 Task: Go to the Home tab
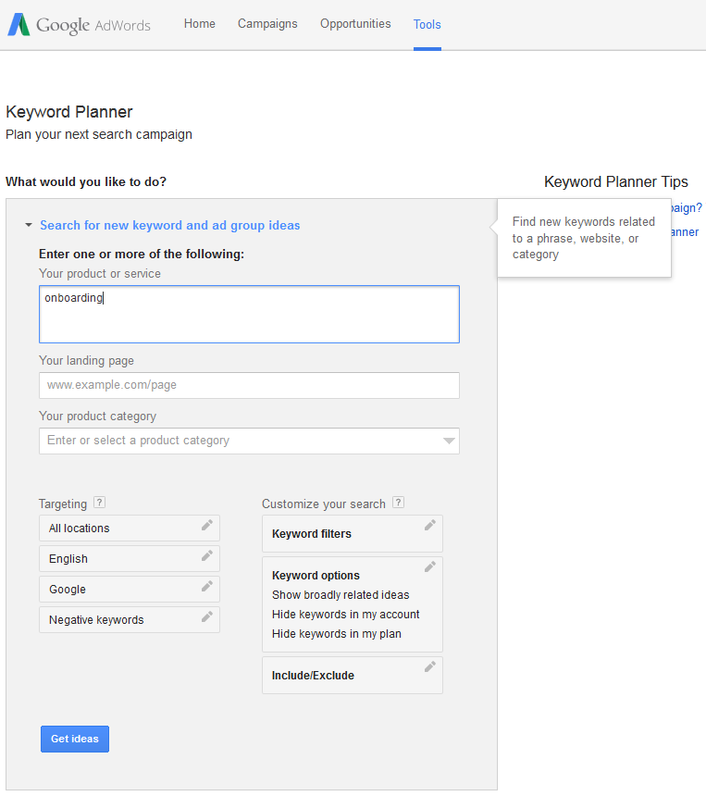pyautogui.click(x=200, y=24)
